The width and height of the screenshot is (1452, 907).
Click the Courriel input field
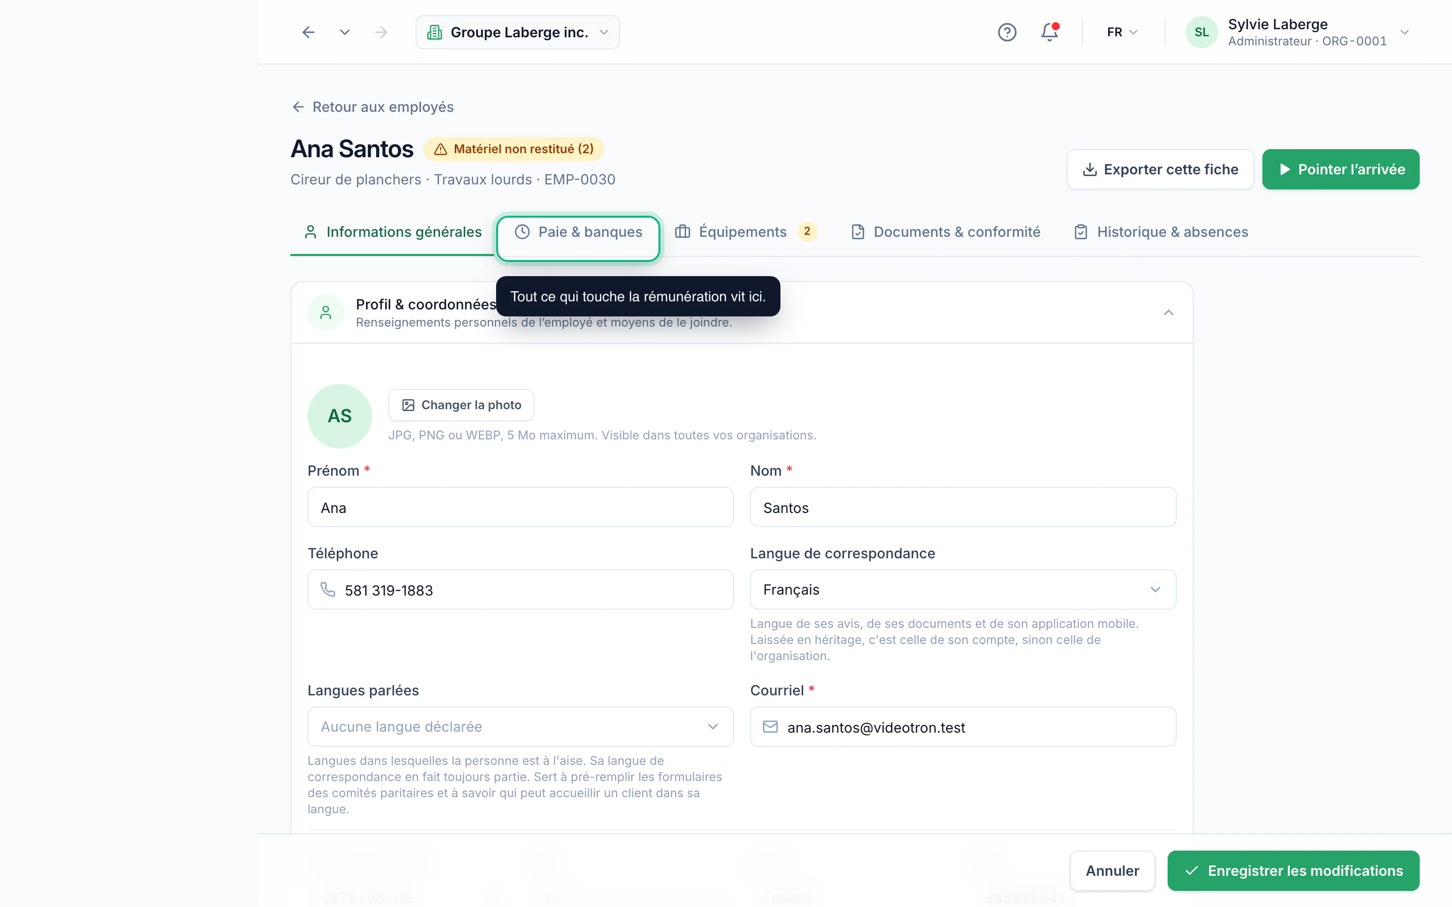[963, 727]
